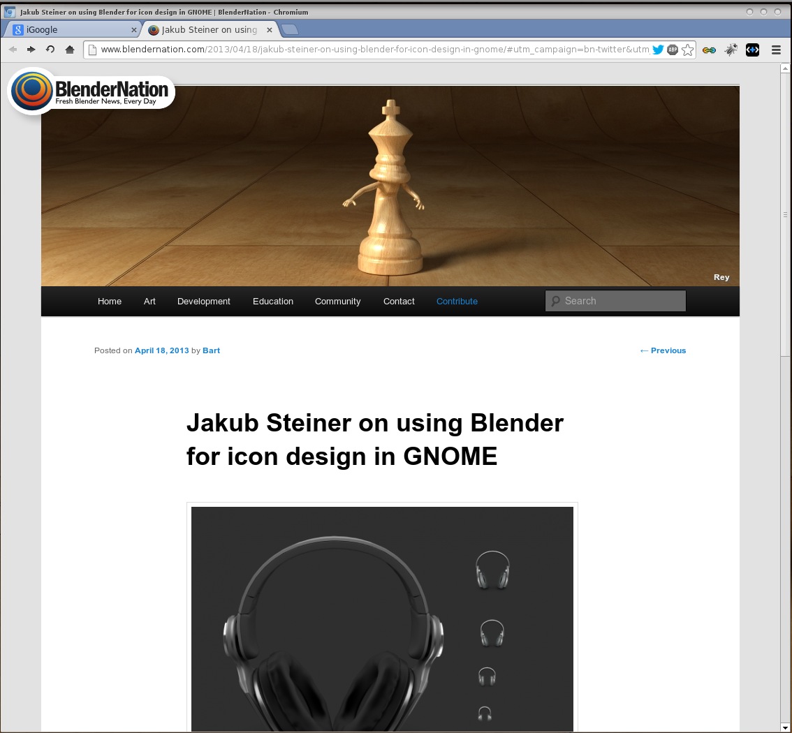The height and width of the screenshot is (733, 792).
Task: Open a new browser tab
Action: point(290,30)
